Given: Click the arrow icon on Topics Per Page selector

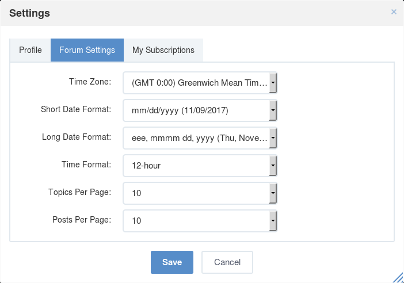Looking at the screenshot, I should (273, 193).
